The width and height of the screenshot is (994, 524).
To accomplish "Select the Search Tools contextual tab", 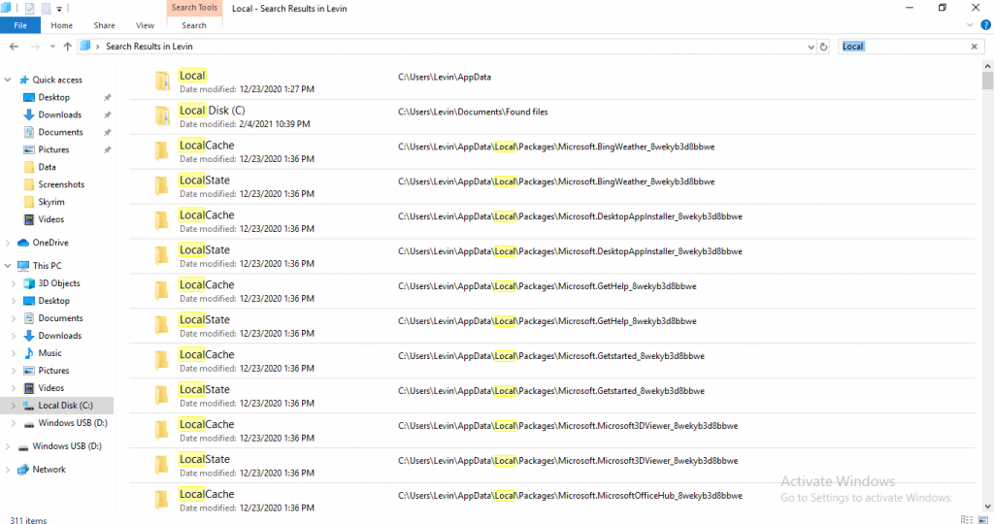I will (x=194, y=8).
